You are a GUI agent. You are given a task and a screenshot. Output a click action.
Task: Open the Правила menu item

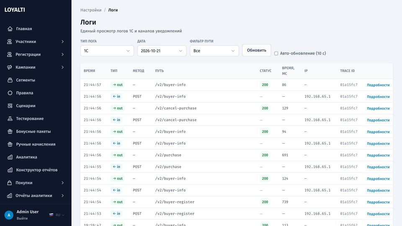(36, 93)
